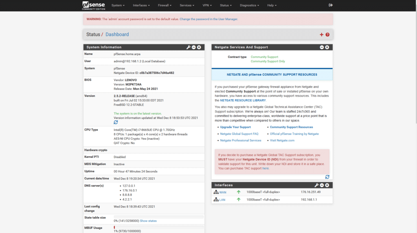Image resolution: width=417 pixels, height=233 pixels.
Task: Click DNS server entry 8.8.8.8
Action: (127, 195)
